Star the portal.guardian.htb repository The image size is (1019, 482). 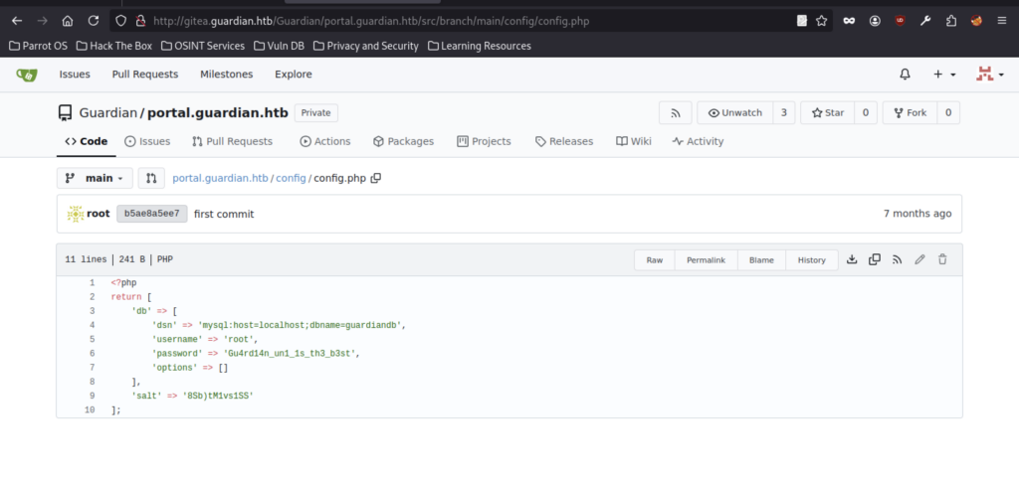pos(826,113)
